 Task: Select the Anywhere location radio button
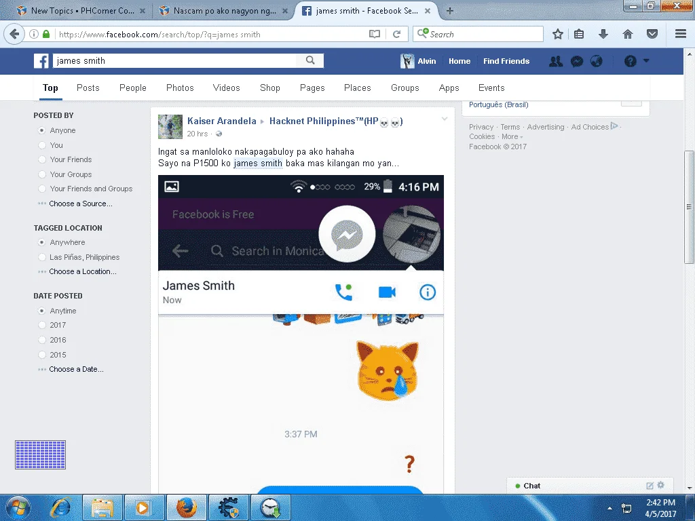coord(41,242)
